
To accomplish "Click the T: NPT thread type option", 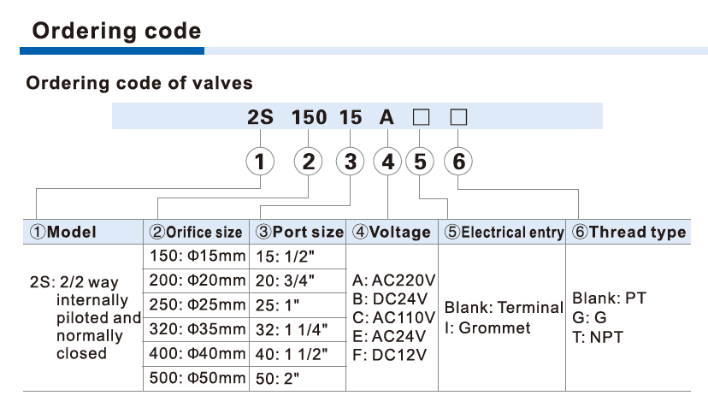I will coord(598,337).
